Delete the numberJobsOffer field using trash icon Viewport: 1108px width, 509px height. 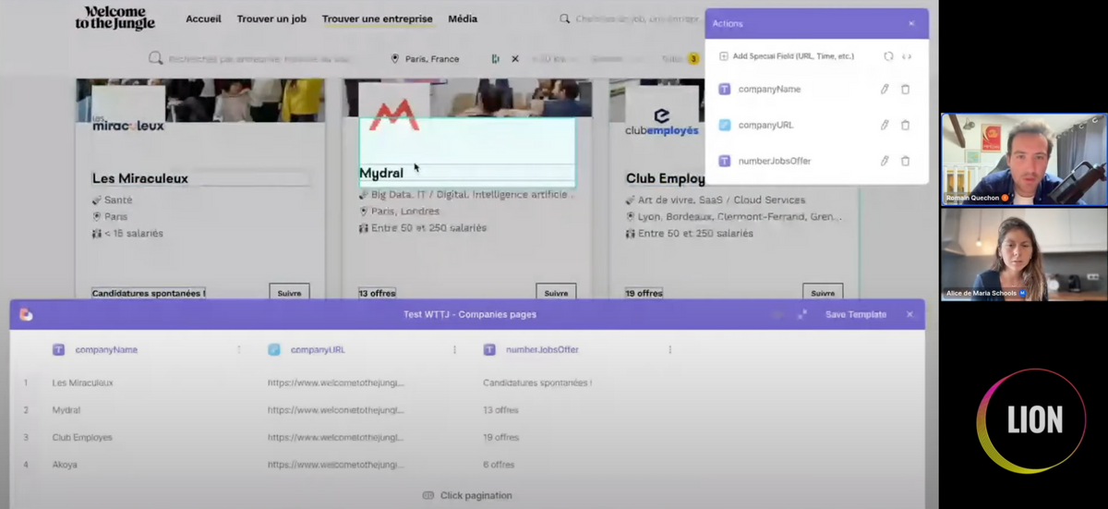(905, 161)
